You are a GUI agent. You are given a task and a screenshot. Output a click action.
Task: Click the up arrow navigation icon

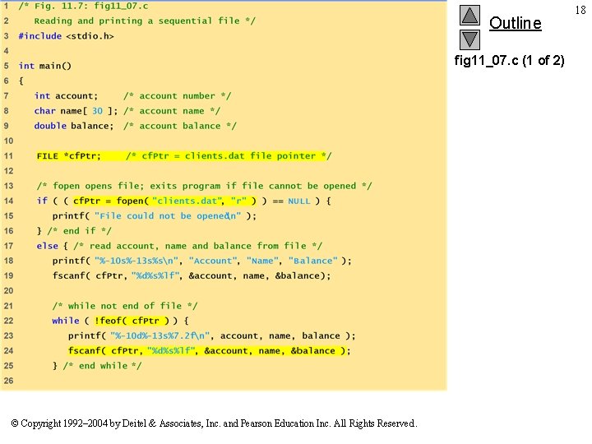pyautogui.click(x=469, y=15)
